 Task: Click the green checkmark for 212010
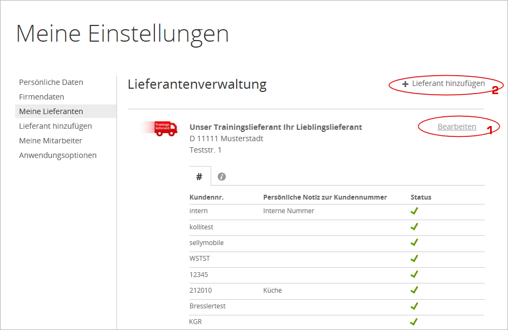point(414,290)
